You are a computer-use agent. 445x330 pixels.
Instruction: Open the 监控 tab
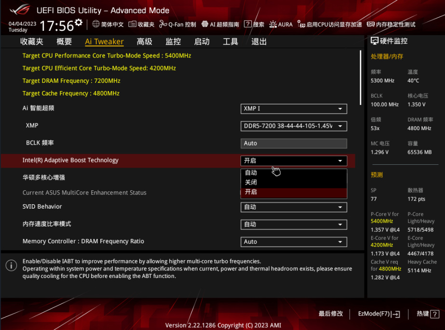(173, 42)
